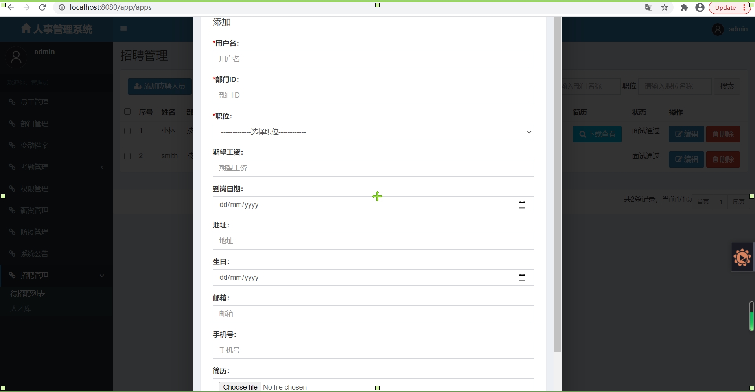Open 变动档案 in the sidebar
The height and width of the screenshot is (392, 755).
pyautogui.click(x=34, y=146)
